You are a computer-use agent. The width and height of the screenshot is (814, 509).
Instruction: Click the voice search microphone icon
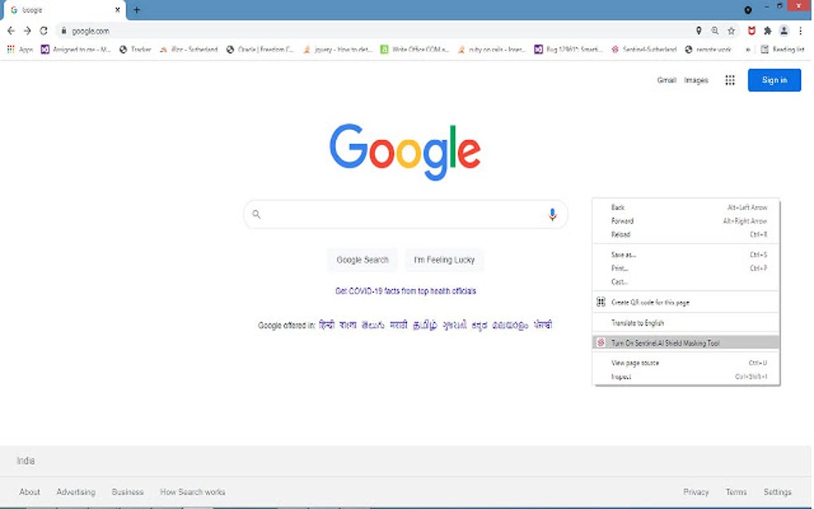551,214
